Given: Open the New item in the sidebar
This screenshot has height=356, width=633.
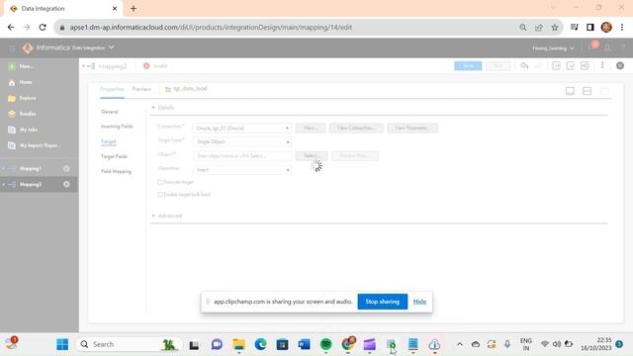Looking at the screenshot, I should (x=22, y=66).
